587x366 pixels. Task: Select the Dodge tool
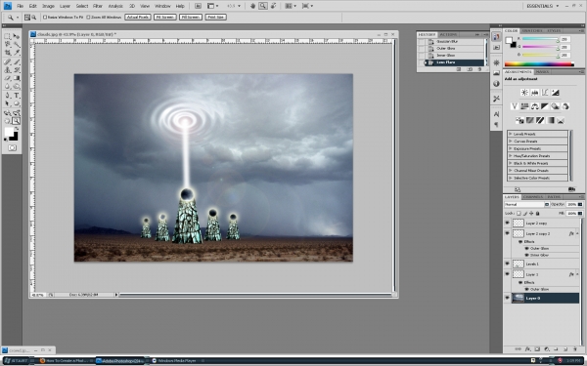tap(17, 86)
